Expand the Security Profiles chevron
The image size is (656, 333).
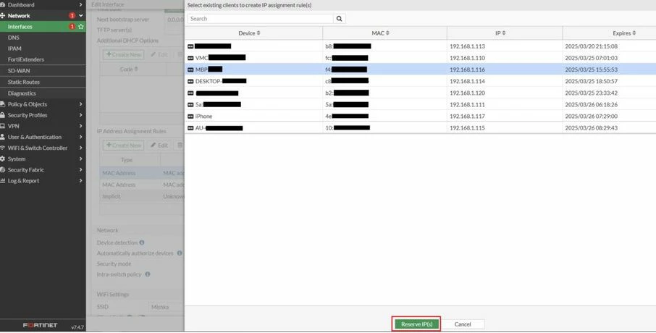81,115
